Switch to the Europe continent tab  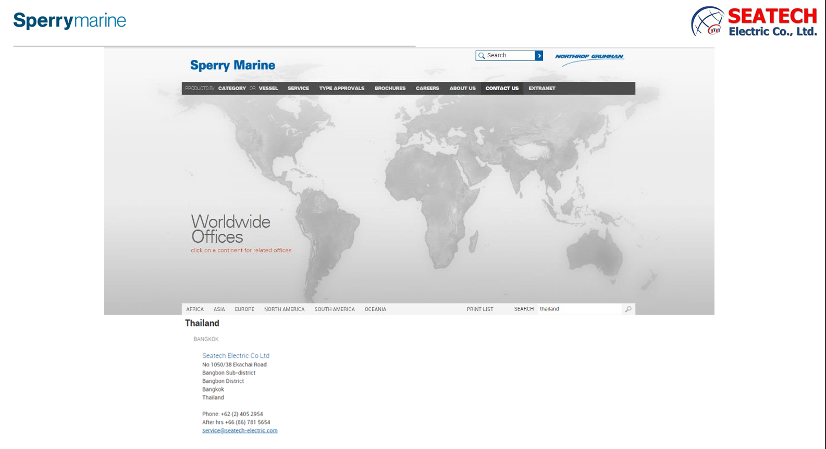[x=244, y=309]
